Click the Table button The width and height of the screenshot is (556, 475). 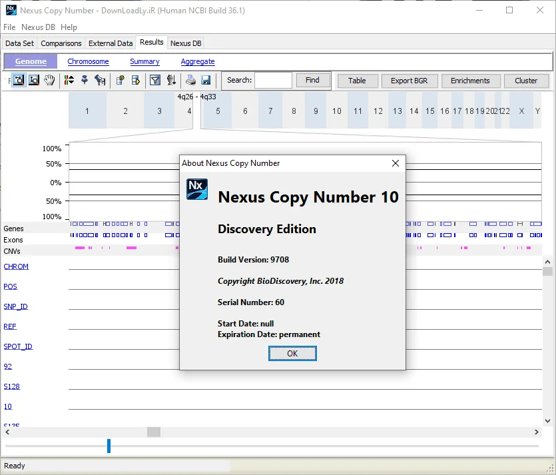[x=357, y=81]
